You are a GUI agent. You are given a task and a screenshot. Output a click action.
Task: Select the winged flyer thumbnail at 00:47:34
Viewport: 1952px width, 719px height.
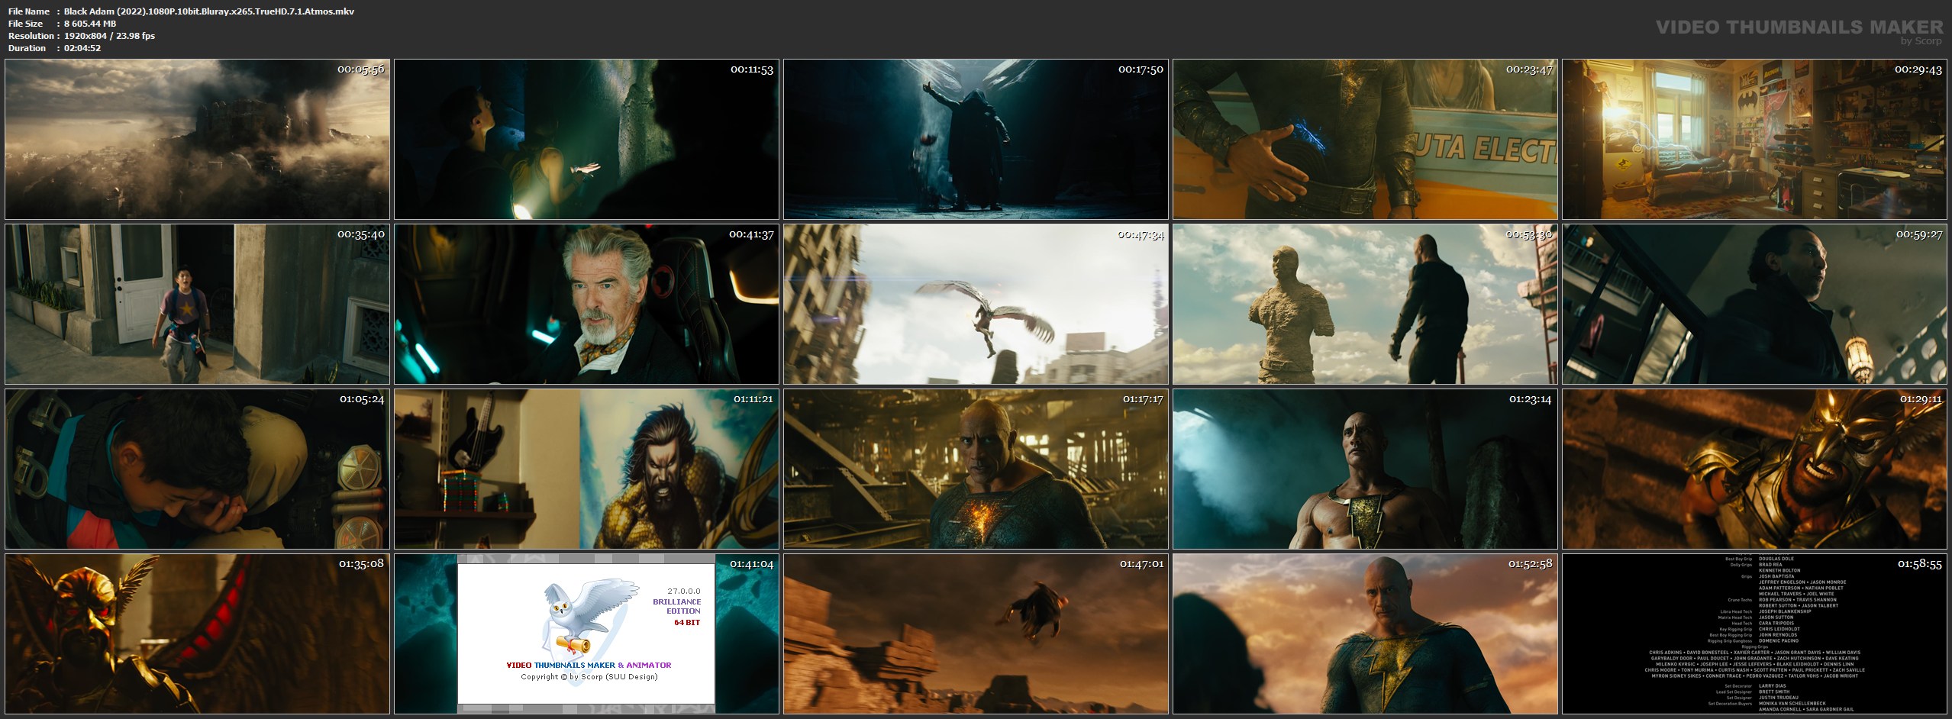(976, 304)
